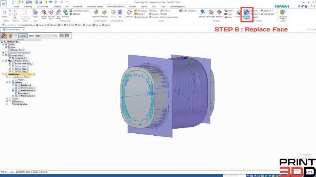Click the Offset surface command
This screenshot has height=177, width=316.
[229, 11]
